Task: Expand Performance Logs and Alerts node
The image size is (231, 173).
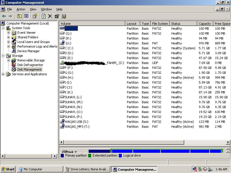Action: pyautogui.click(x=9, y=46)
